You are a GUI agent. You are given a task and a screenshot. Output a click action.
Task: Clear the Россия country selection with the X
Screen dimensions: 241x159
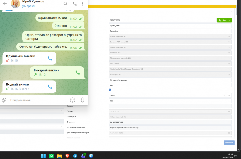click(225, 96)
